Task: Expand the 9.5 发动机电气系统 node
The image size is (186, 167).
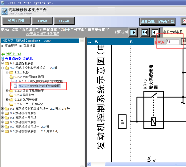Action: (x=2, y=118)
